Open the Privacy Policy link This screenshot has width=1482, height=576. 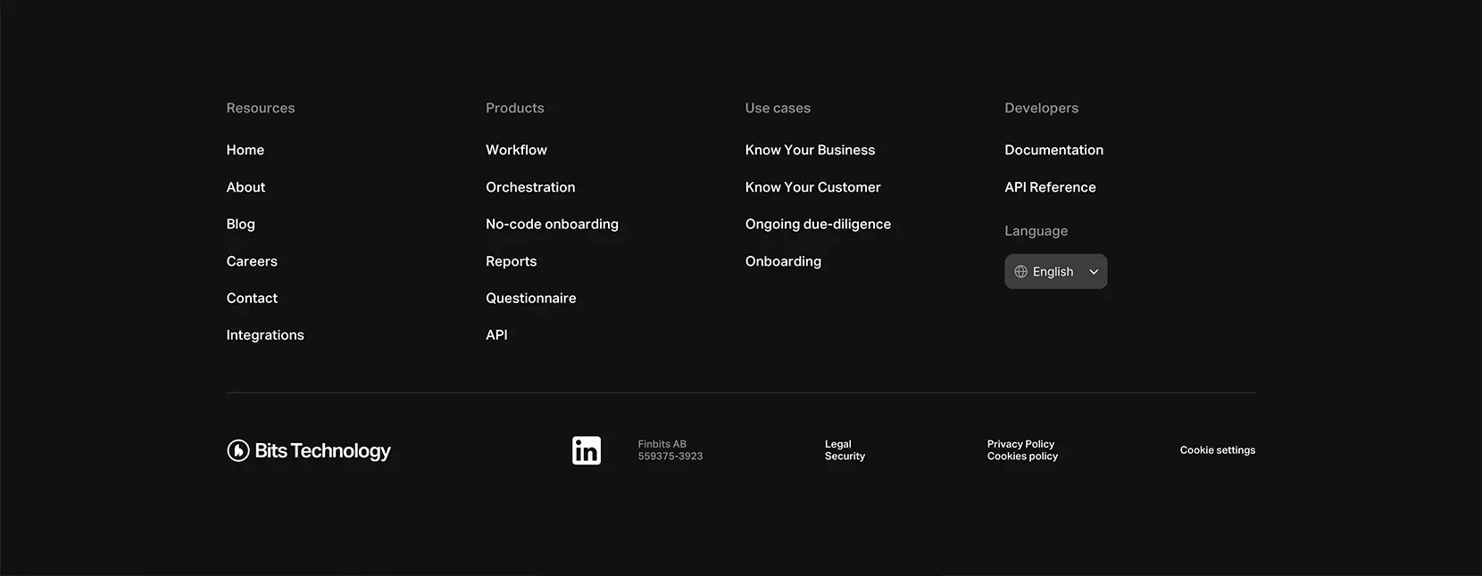[1020, 444]
